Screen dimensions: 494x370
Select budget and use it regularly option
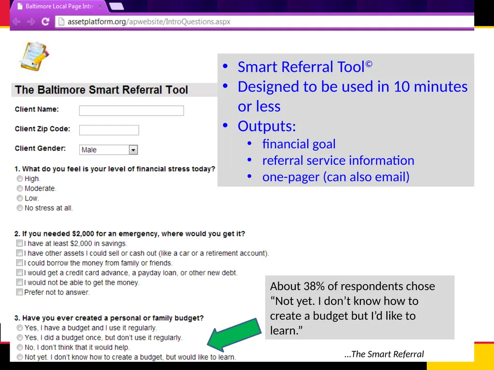[x=19, y=328]
